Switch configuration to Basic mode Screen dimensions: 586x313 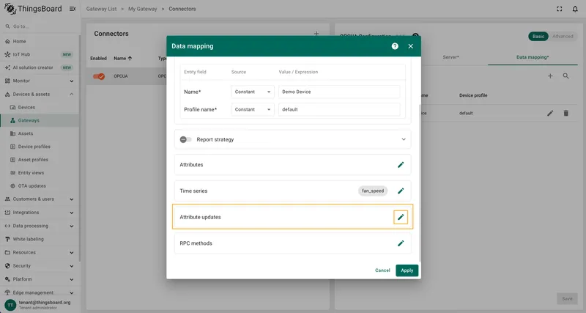[538, 36]
